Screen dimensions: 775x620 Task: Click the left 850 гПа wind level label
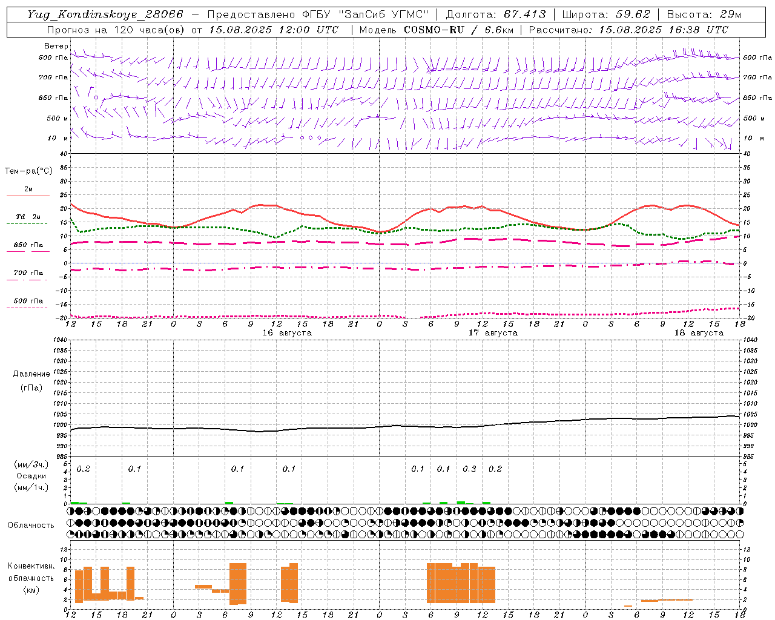point(53,97)
